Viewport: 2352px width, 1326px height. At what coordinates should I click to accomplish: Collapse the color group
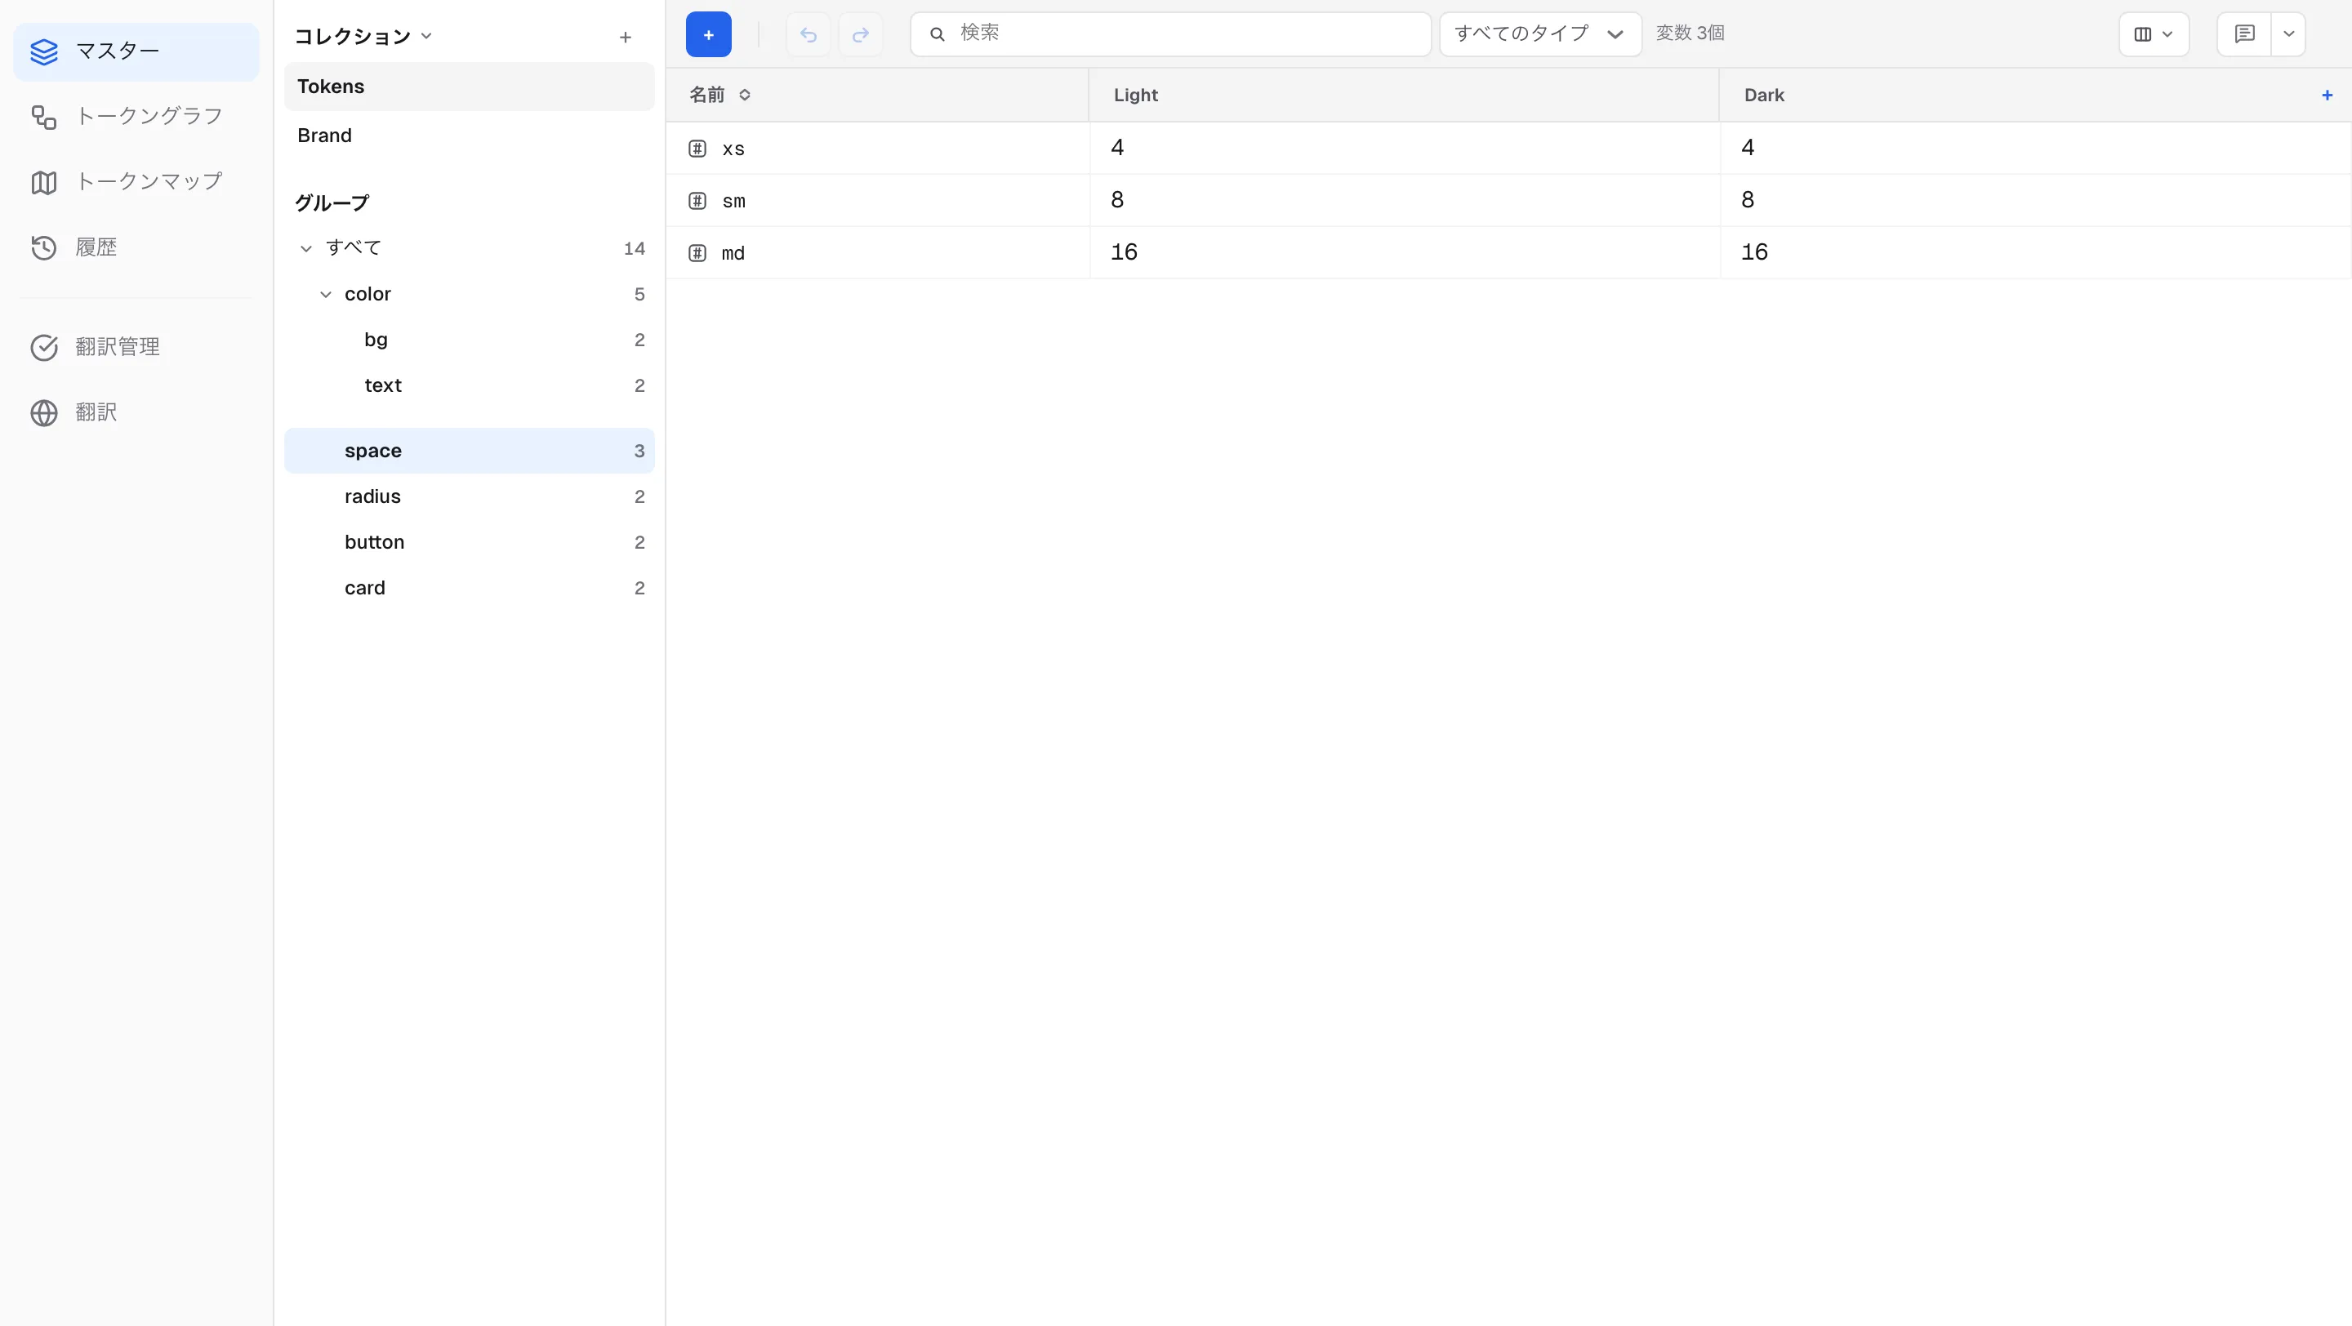(325, 295)
